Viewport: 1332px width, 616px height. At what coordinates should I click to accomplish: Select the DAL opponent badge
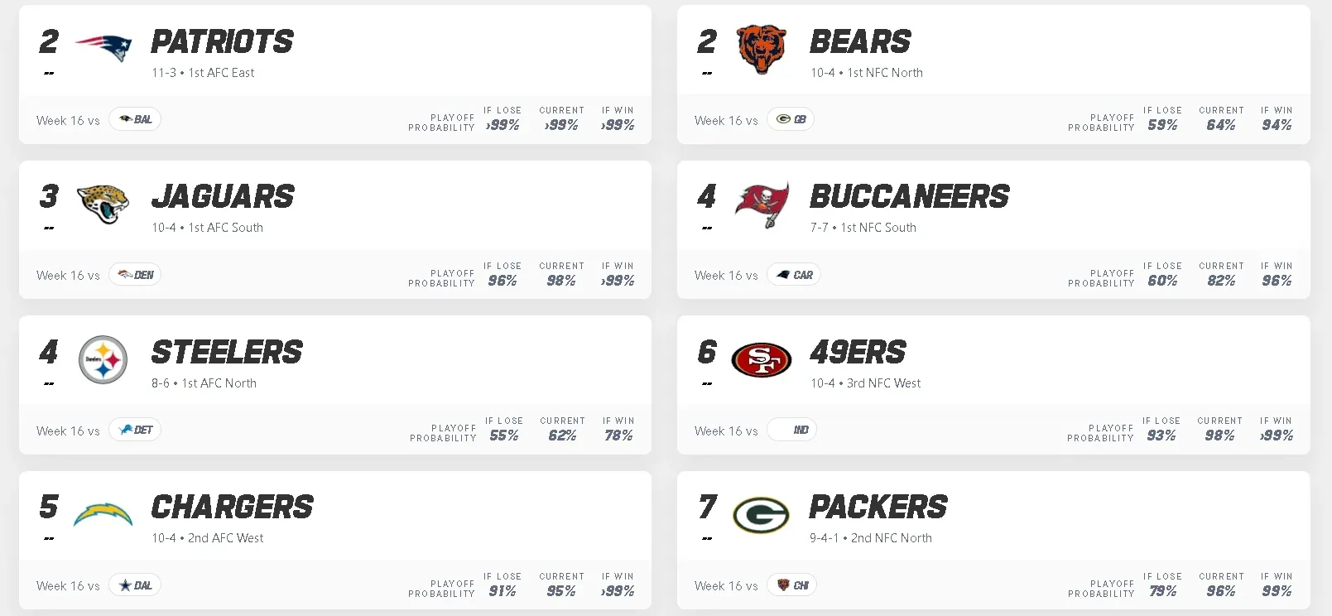135,585
